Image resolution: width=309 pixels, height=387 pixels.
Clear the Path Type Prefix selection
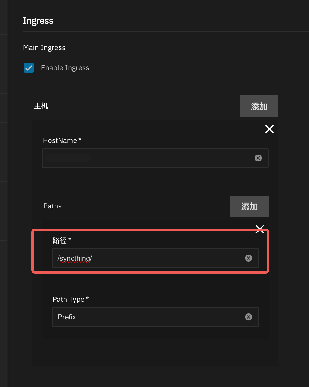249,317
